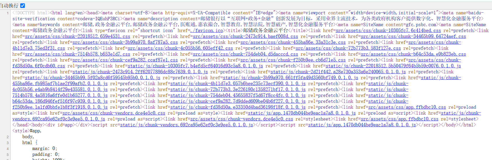The width and height of the screenshot is (492, 160).
Task: Open the /favicon.ico link
Action: tap(207, 31)
